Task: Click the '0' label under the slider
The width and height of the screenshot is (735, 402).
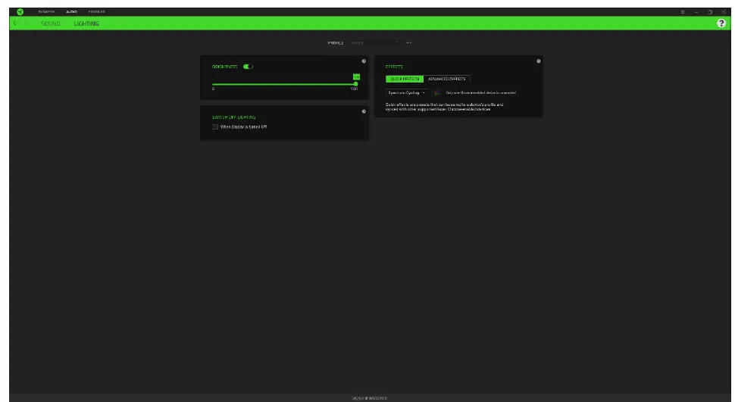Action: pos(213,89)
